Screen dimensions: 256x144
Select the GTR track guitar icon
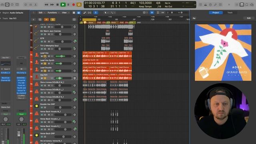[36, 40]
